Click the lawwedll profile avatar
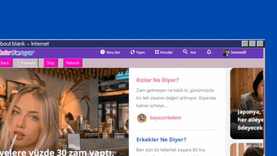 pos(225,53)
